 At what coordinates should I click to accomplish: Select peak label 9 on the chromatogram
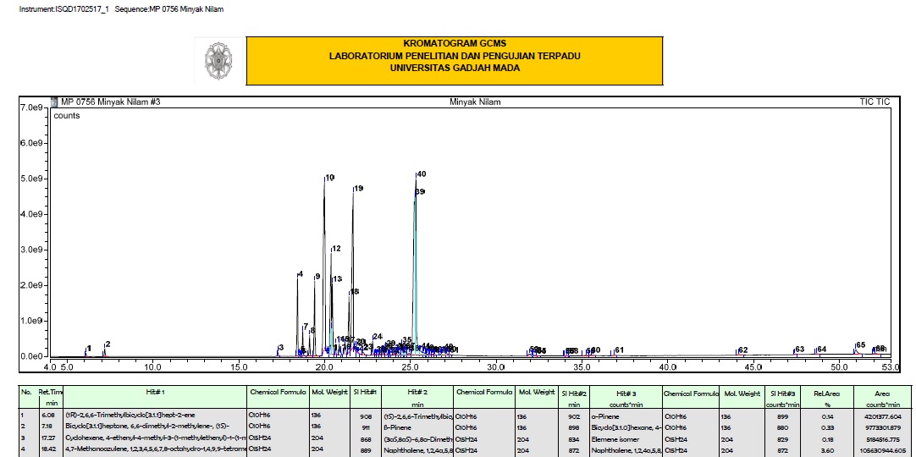[317, 276]
